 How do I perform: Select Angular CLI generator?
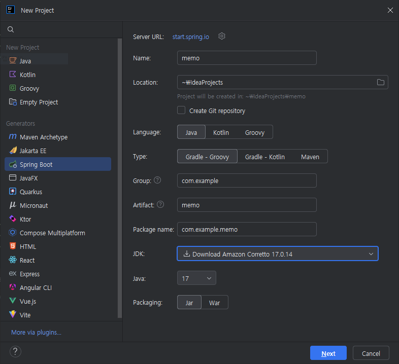click(58, 287)
